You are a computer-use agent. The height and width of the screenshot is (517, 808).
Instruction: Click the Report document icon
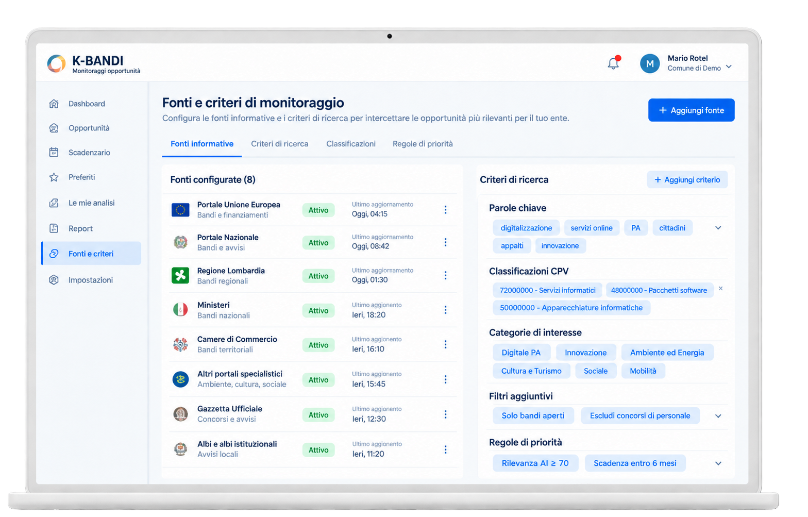(x=54, y=228)
